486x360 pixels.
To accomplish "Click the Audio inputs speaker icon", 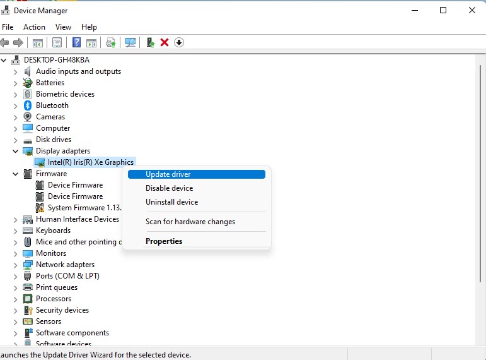I will [x=28, y=71].
